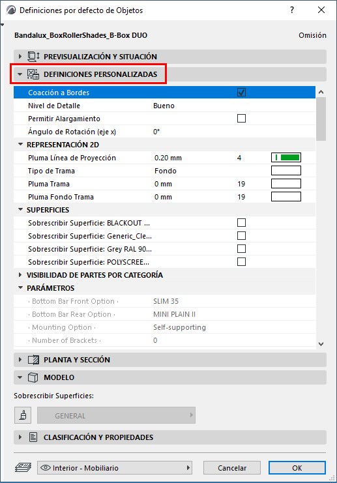Open the Interior - Mobiliario layer dropdown
This screenshot has width=337, height=483.
[115, 467]
